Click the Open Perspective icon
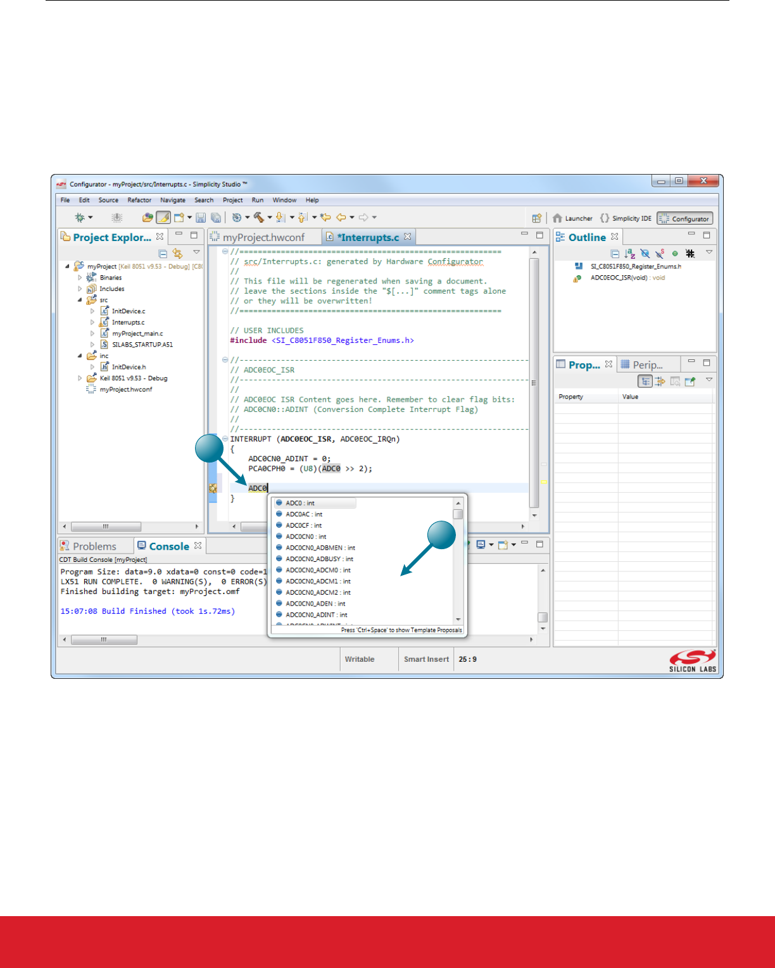 click(537, 218)
